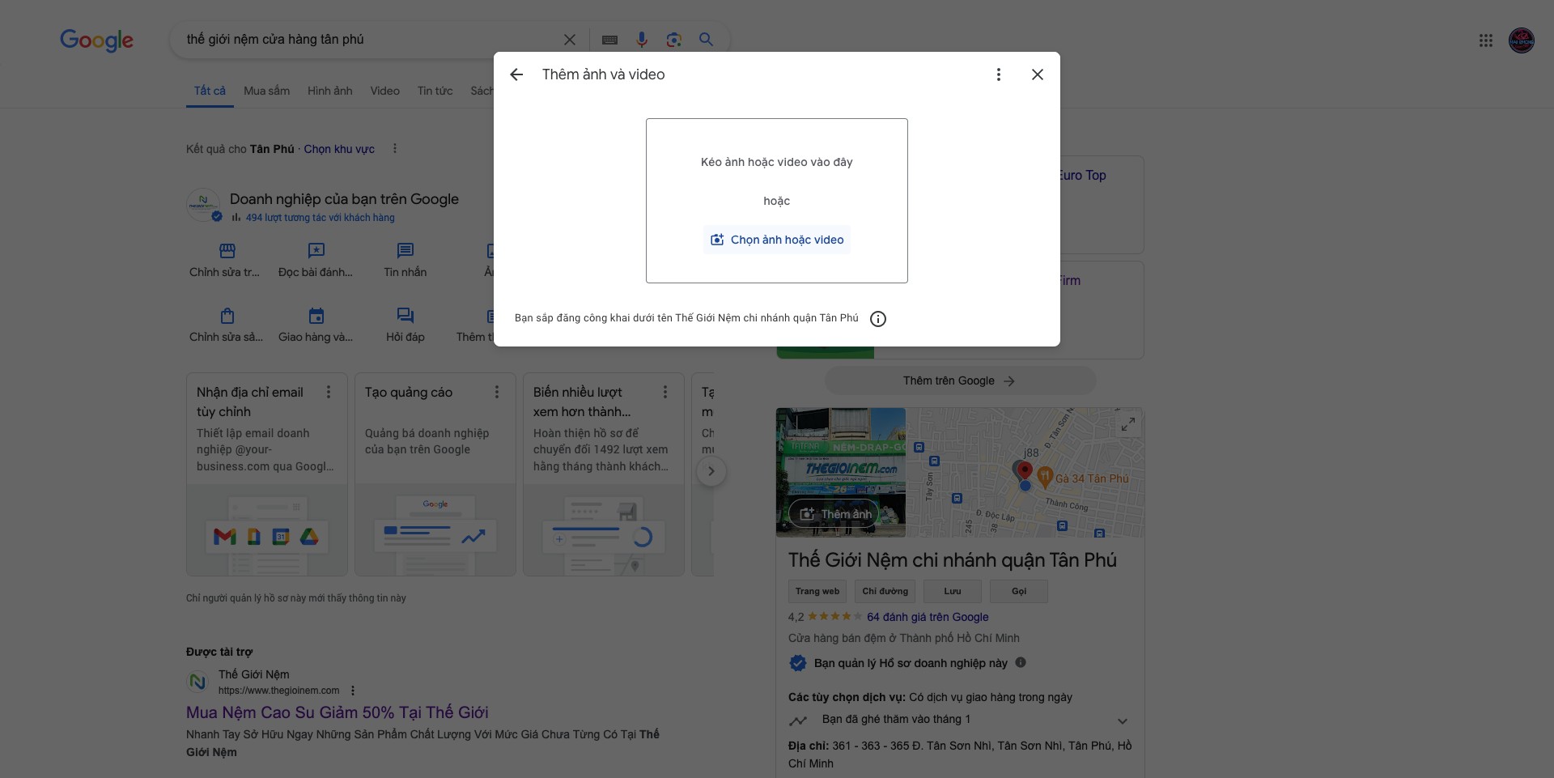Open 494 lượt tương tác với khách hàng
The width and height of the screenshot is (1554, 778).
[321, 218]
